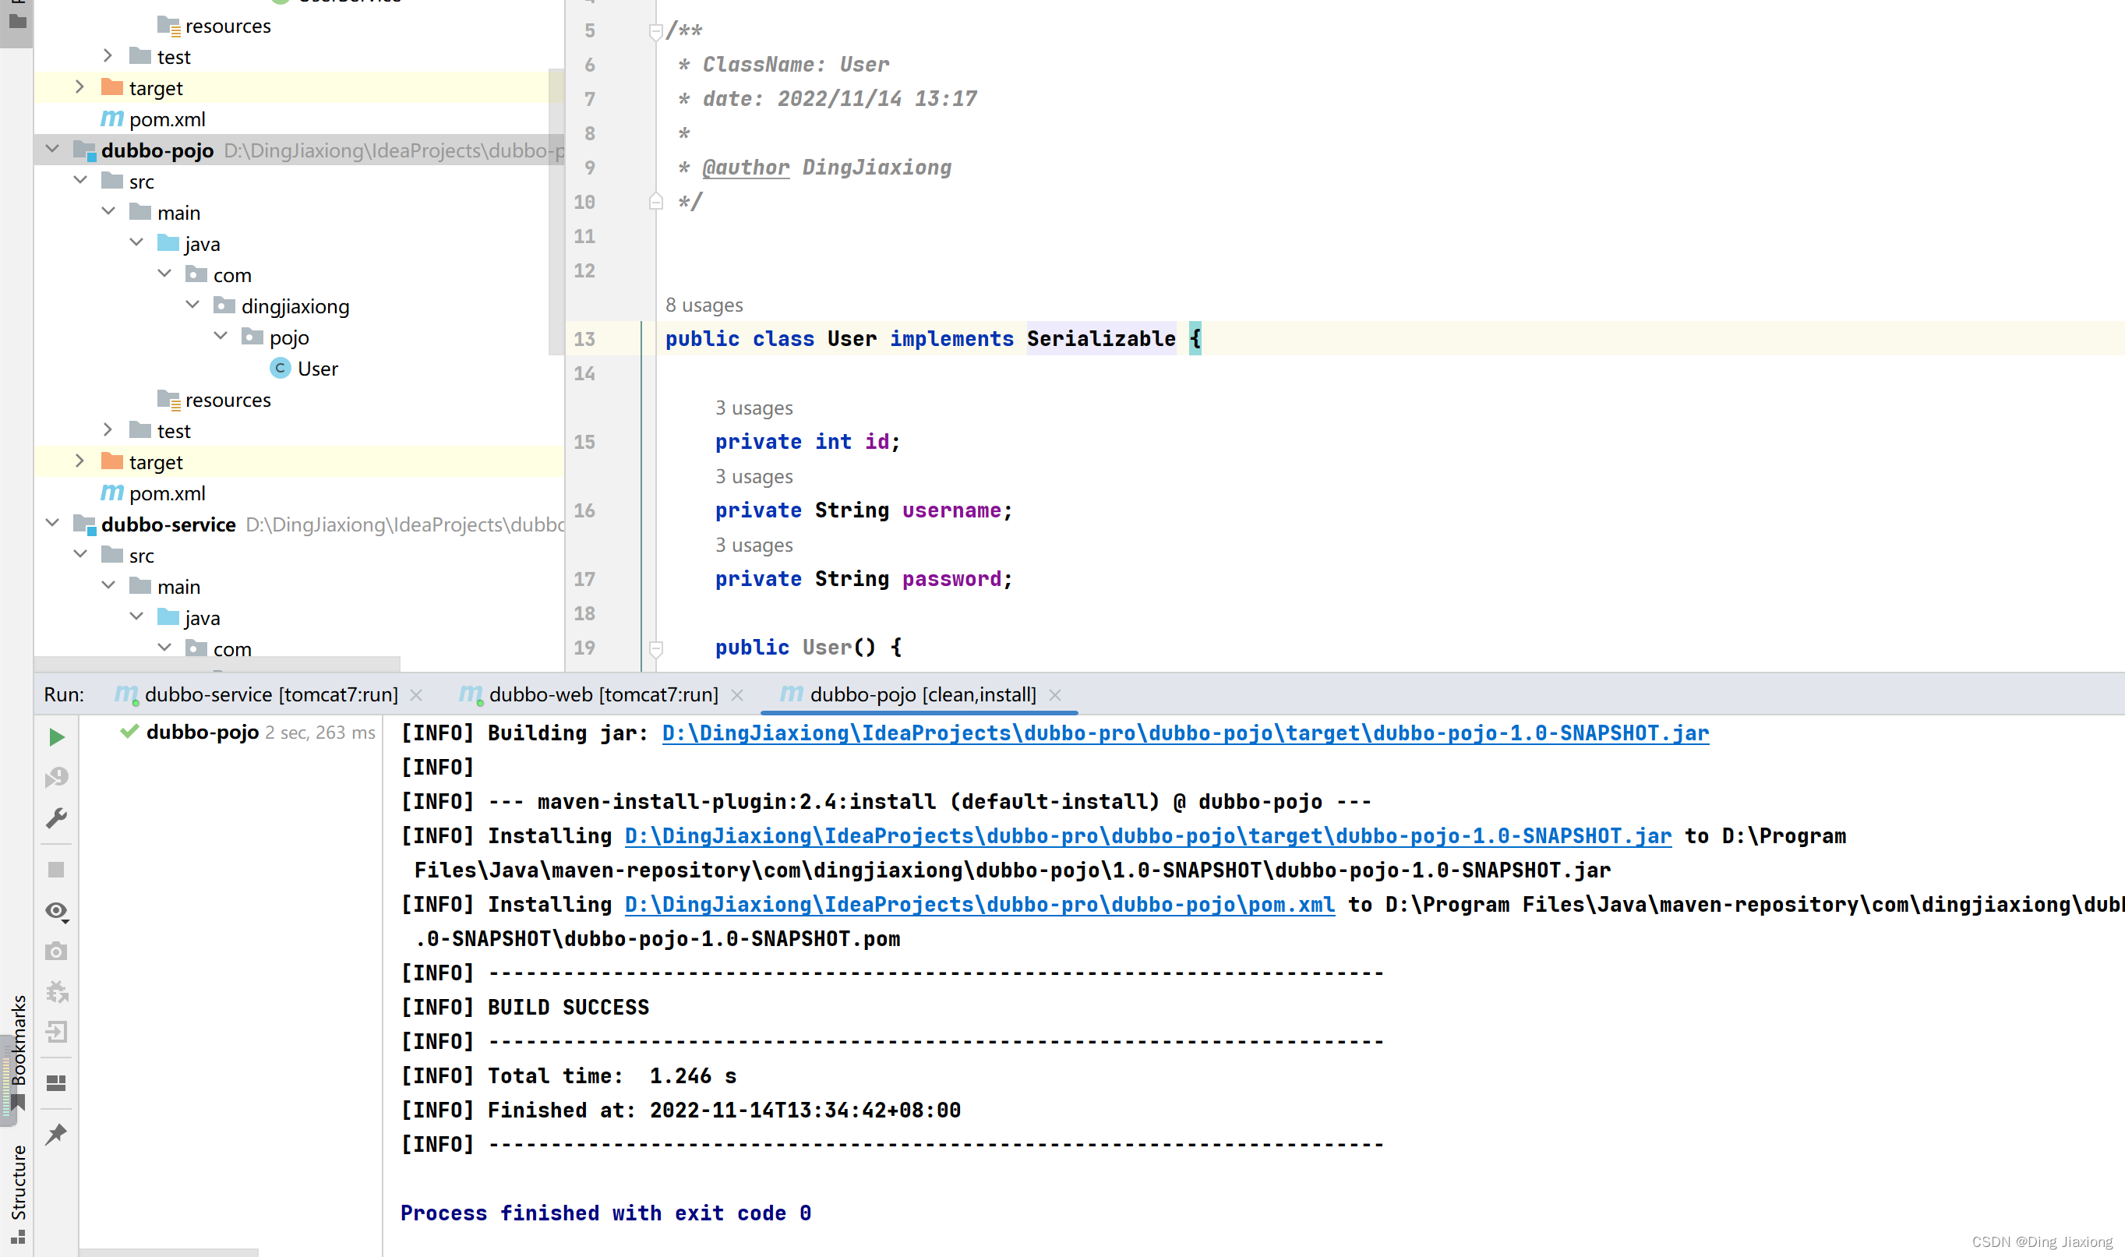Click 'Process finished with exit code 0' text
The height and width of the screenshot is (1257, 2125).
[605, 1213]
